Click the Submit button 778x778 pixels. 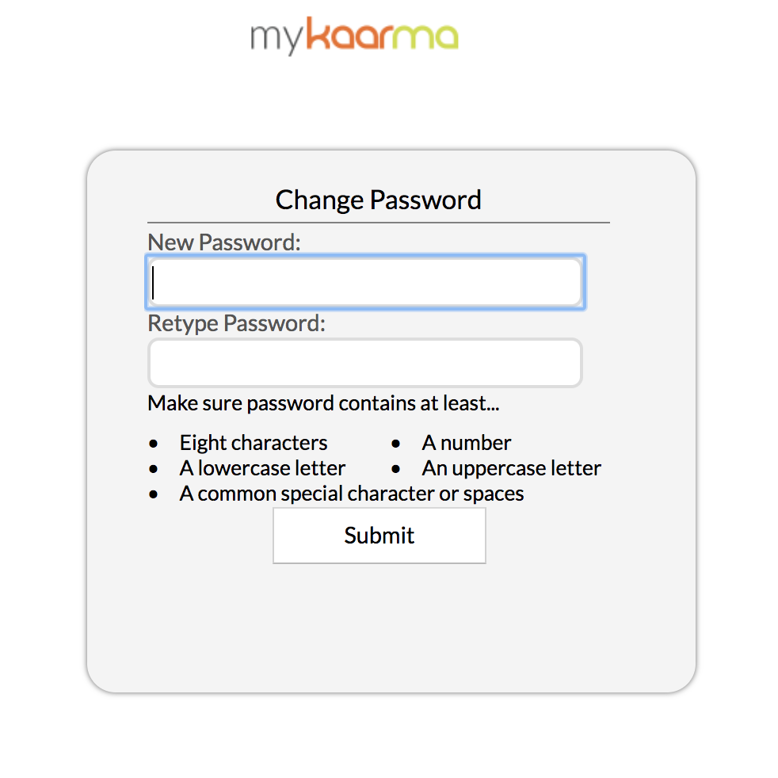pos(379,536)
